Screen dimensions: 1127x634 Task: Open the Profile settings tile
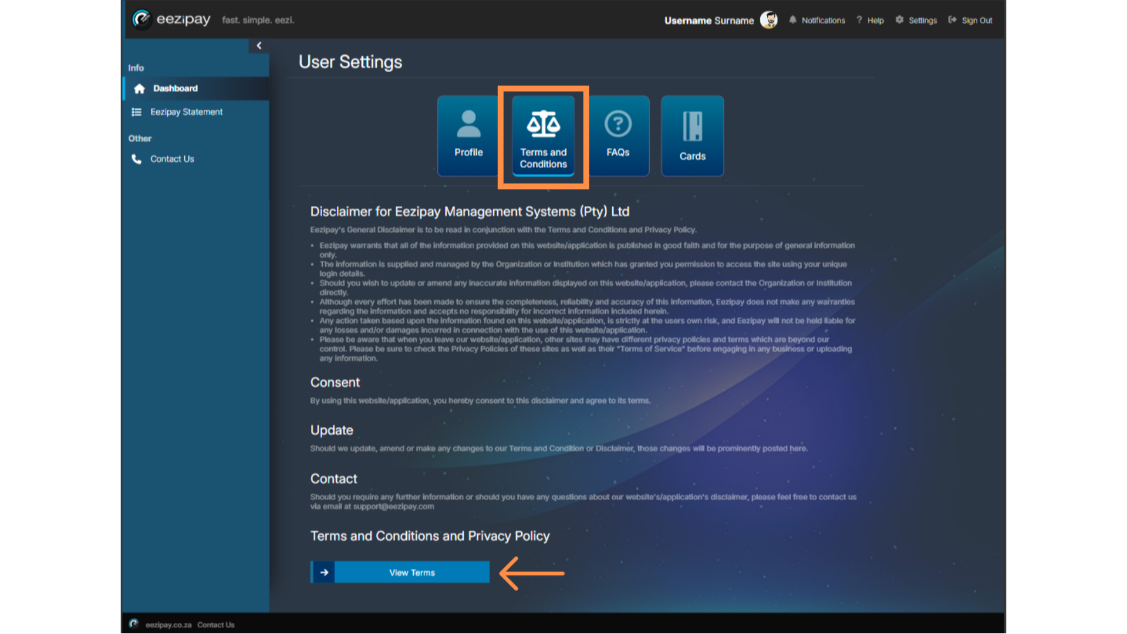[468, 136]
